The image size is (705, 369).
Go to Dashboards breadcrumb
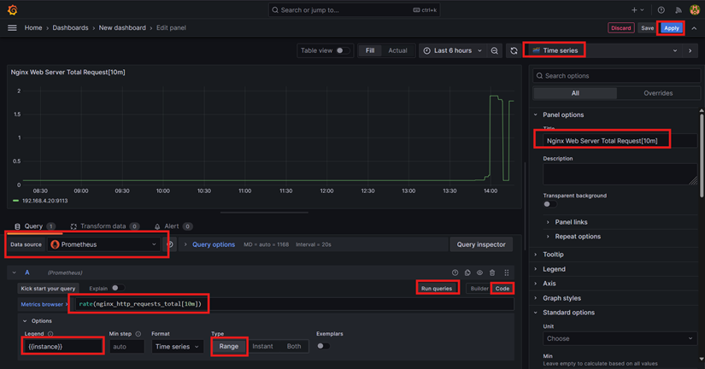pyautogui.click(x=71, y=28)
